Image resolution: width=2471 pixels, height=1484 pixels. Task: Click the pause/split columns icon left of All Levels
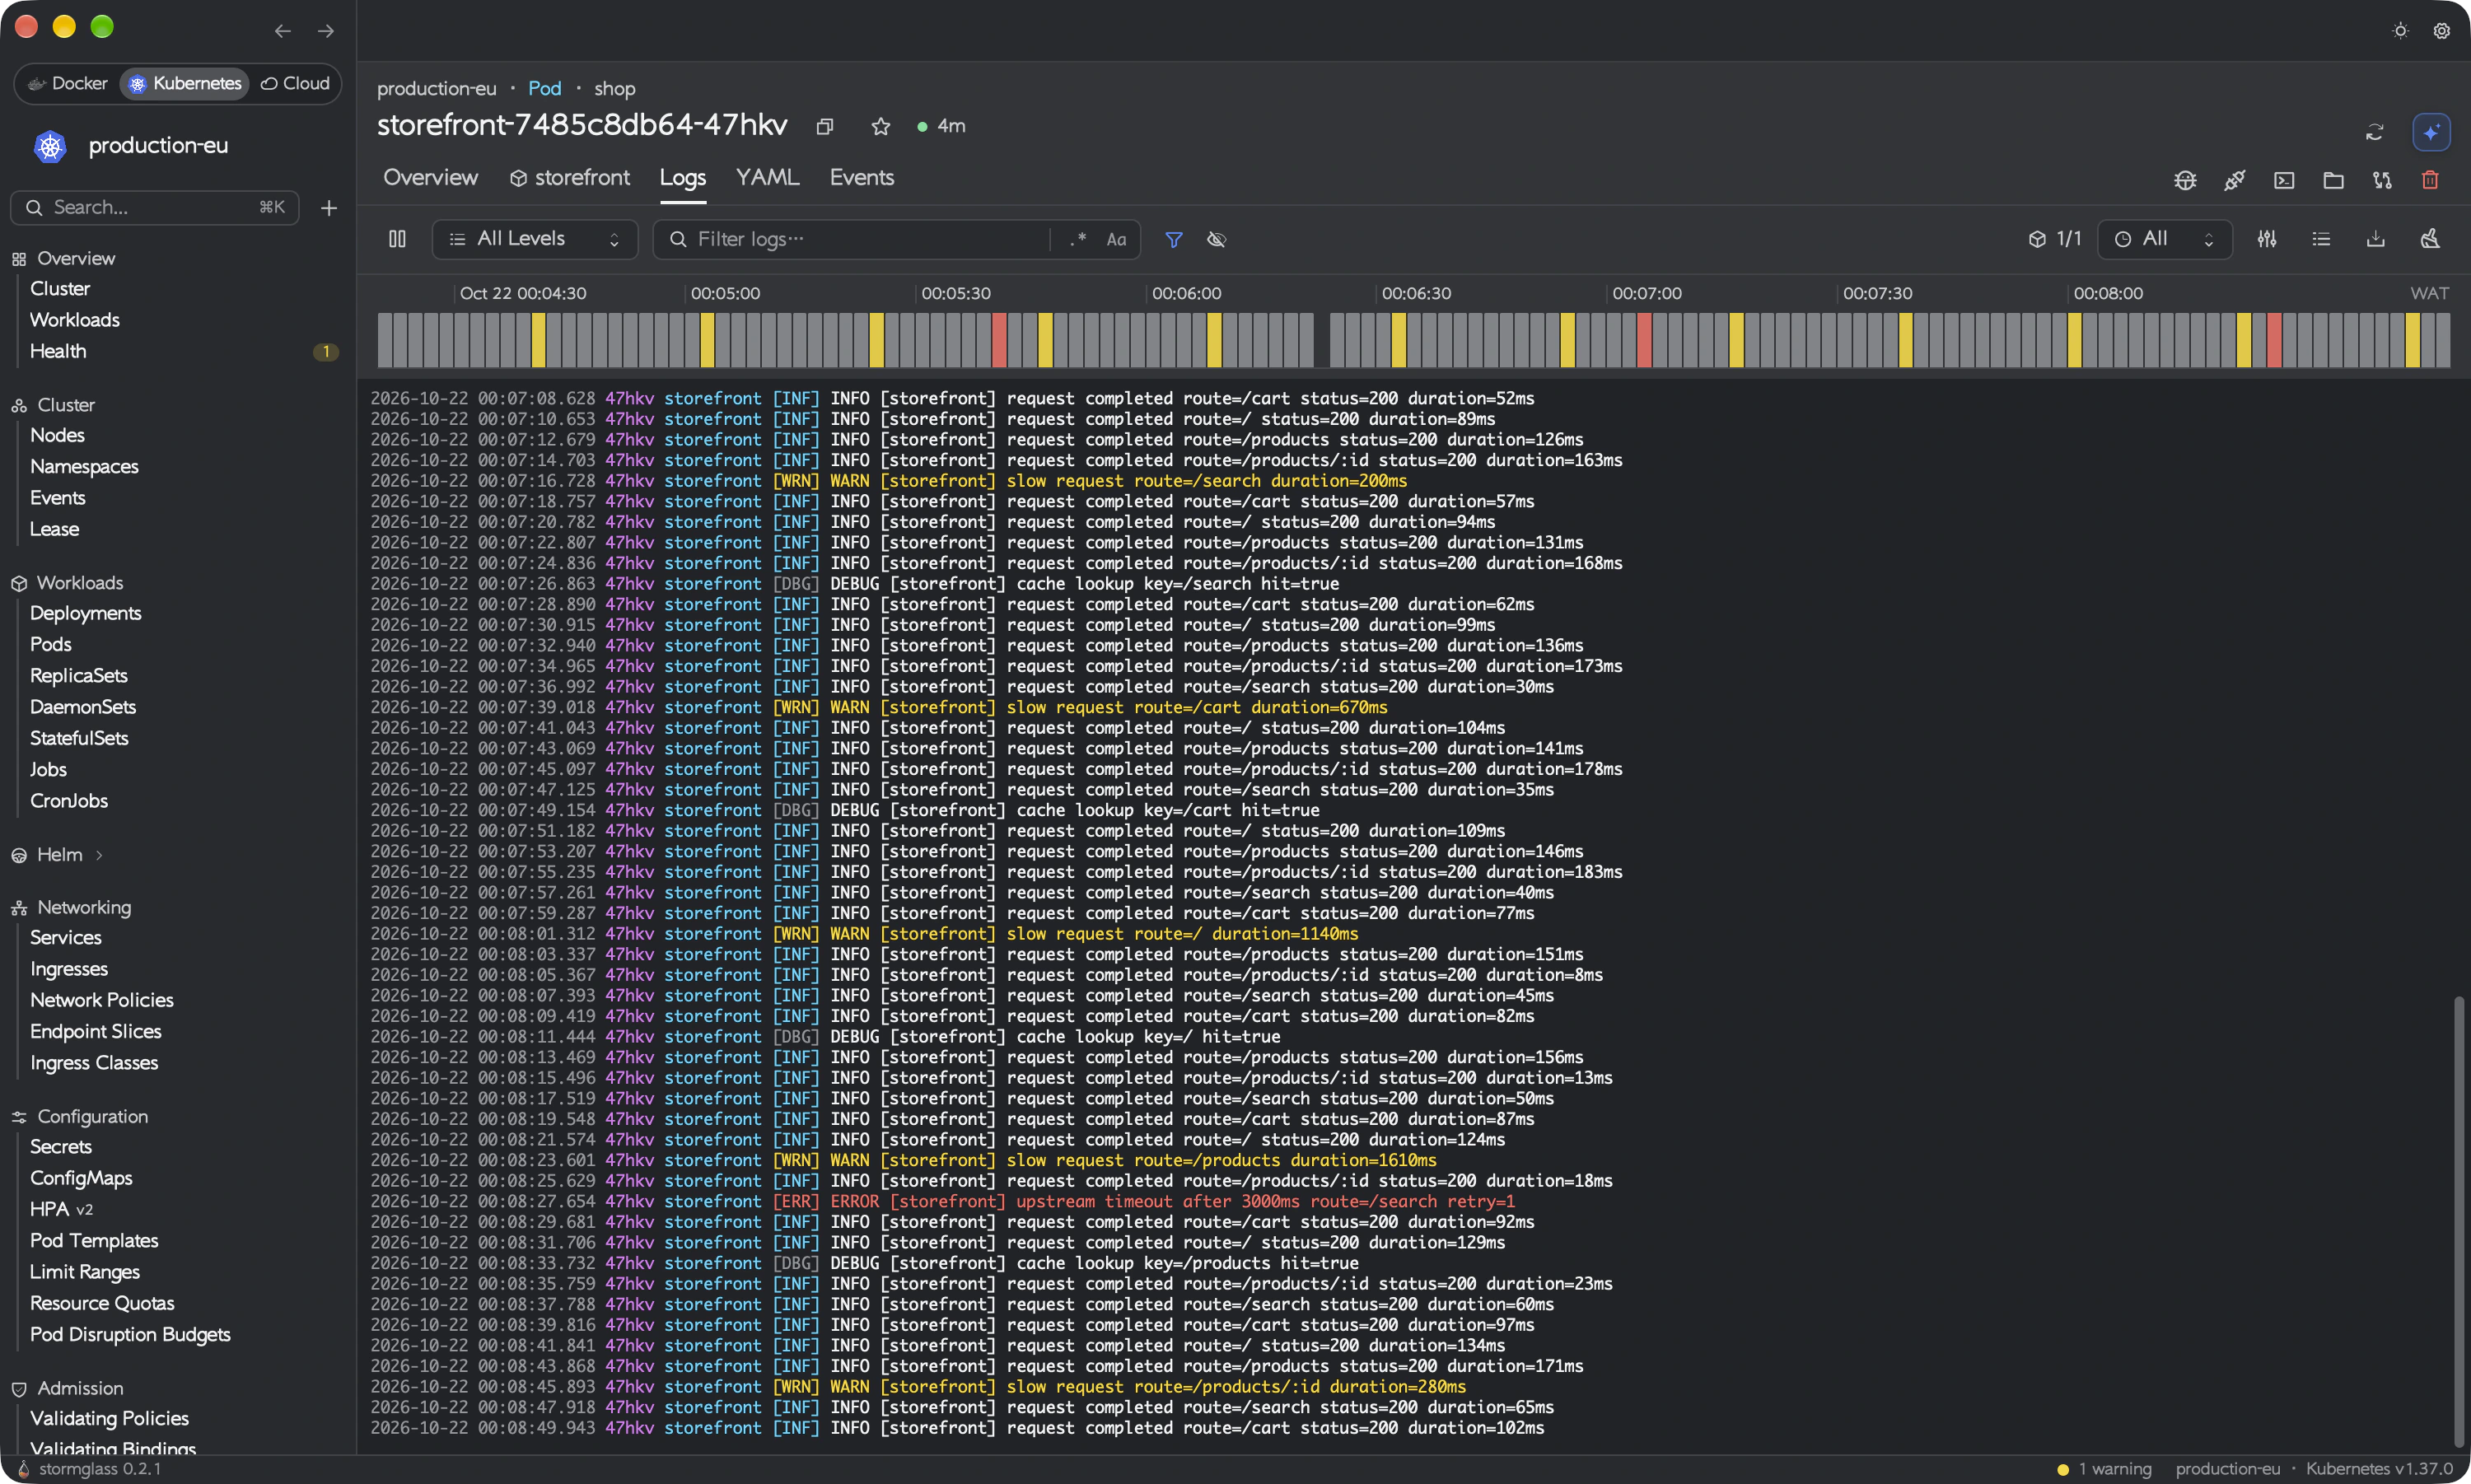tap(397, 239)
